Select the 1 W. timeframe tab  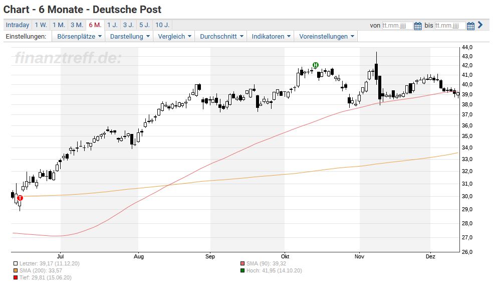coord(41,25)
